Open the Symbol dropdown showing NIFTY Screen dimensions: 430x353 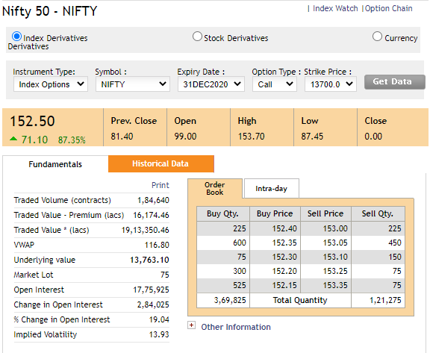coord(133,84)
